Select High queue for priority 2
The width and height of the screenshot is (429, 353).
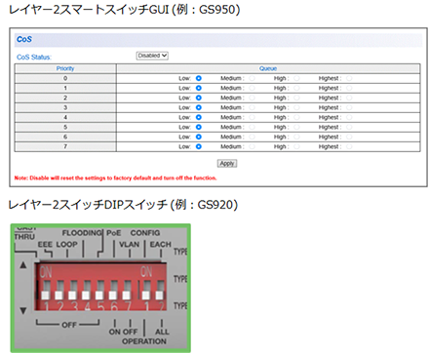click(296, 98)
